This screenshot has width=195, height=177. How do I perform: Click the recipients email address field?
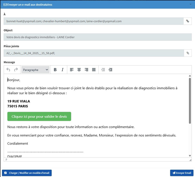94,21
